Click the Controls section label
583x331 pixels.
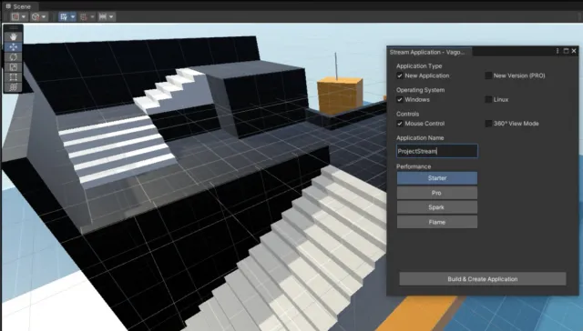[407, 114]
